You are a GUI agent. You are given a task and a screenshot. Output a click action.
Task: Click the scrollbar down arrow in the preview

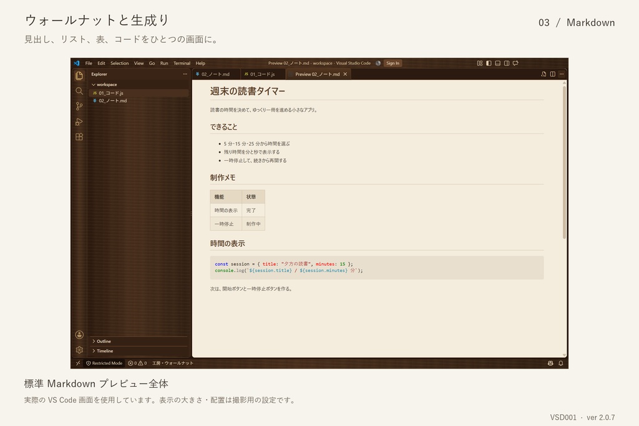564,355
